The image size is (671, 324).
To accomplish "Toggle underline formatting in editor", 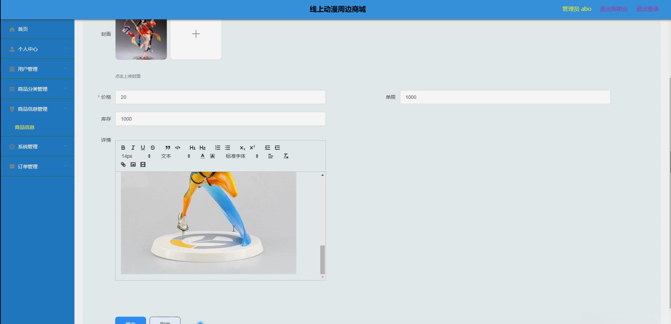I will 143,148.
